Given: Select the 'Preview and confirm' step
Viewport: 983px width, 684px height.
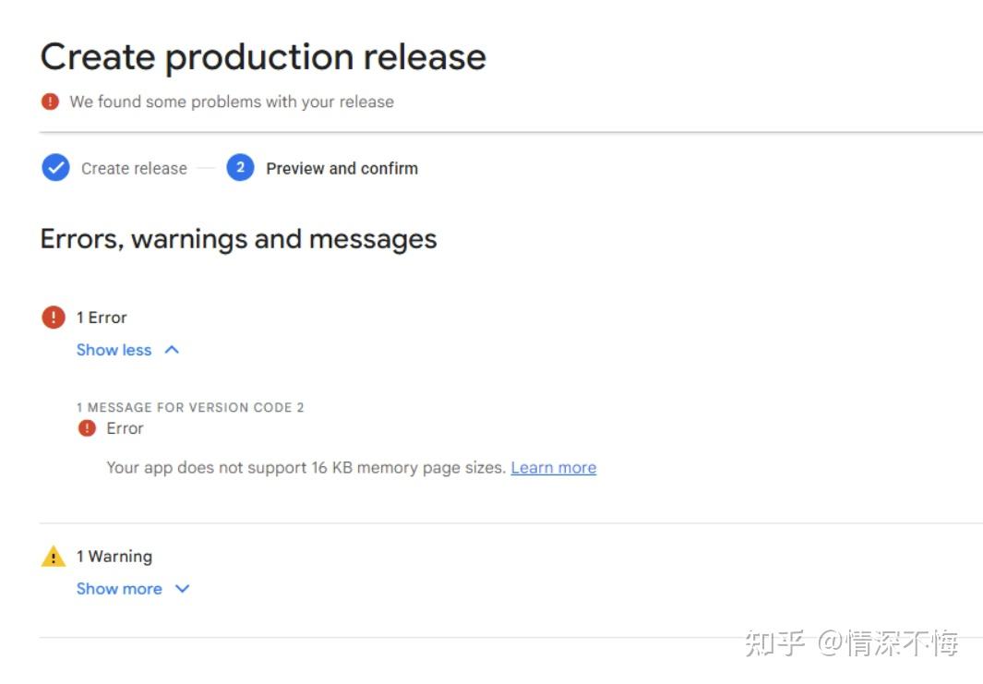Looking at the screenshot, I should (x=342, y=169).
